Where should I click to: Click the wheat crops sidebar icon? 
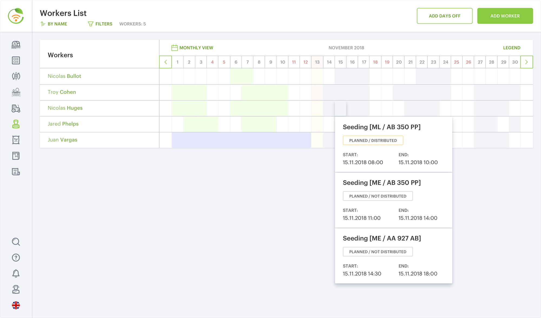coord(16,76)
